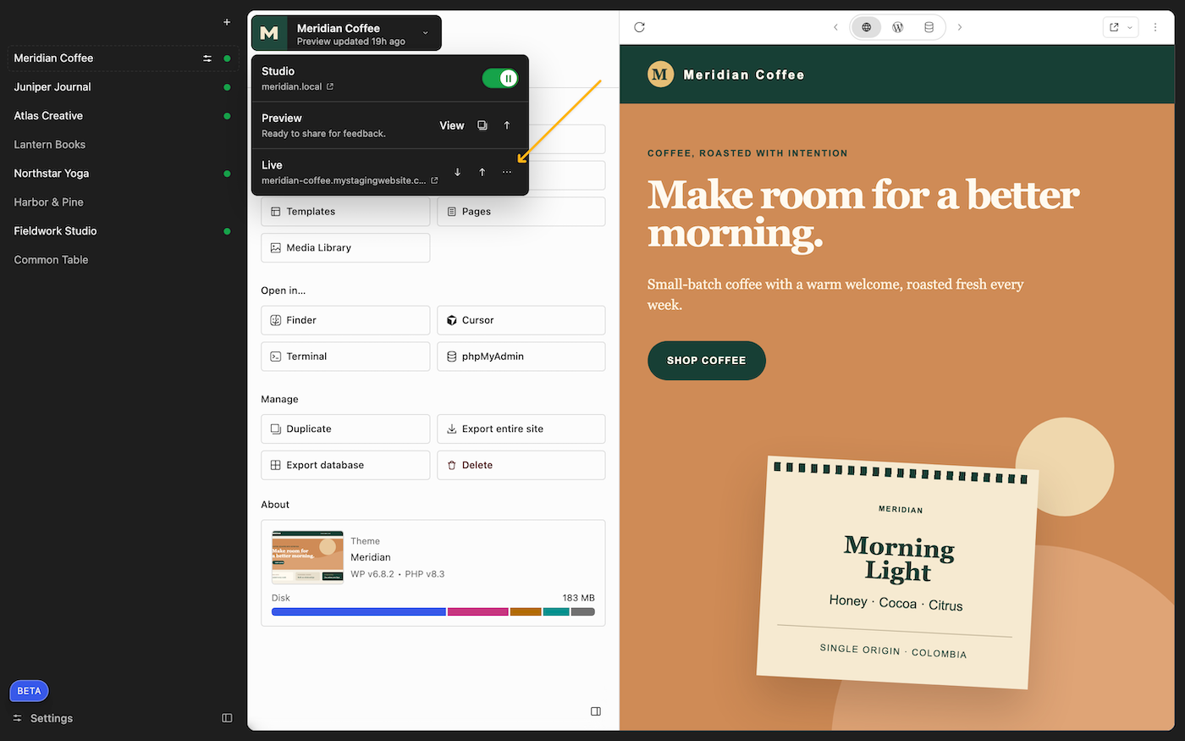1185x741 pixels.
Task: Pause the Studio local site toggle
Action: pyautogui.click(x=500, y=78)
